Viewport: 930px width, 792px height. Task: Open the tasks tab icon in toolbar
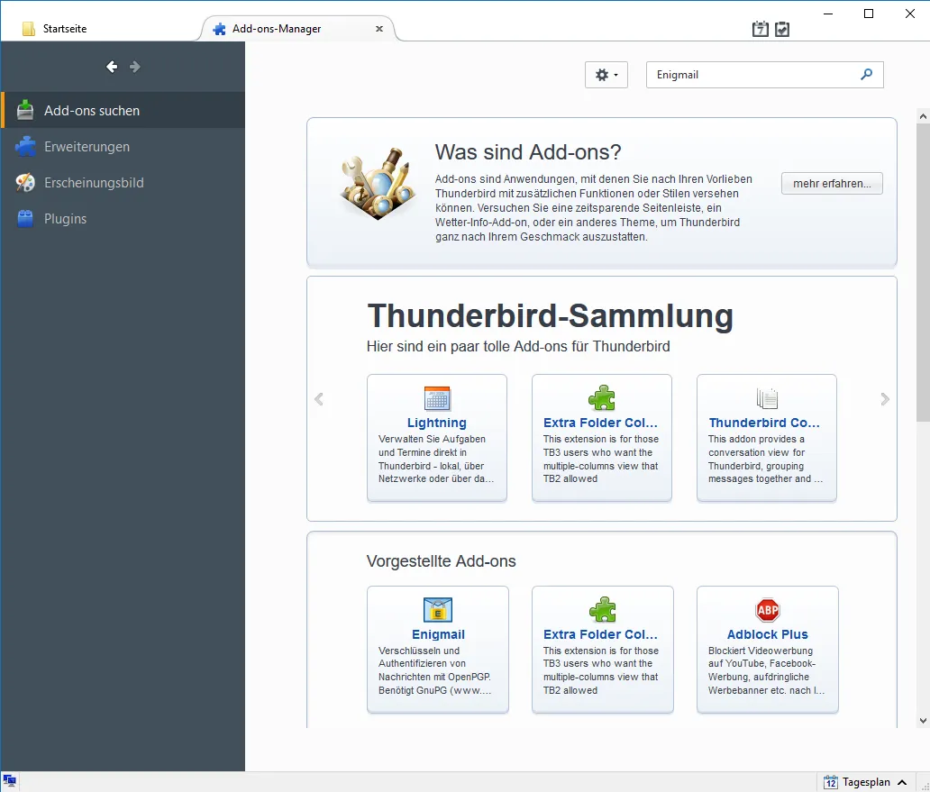pos(782,29)
